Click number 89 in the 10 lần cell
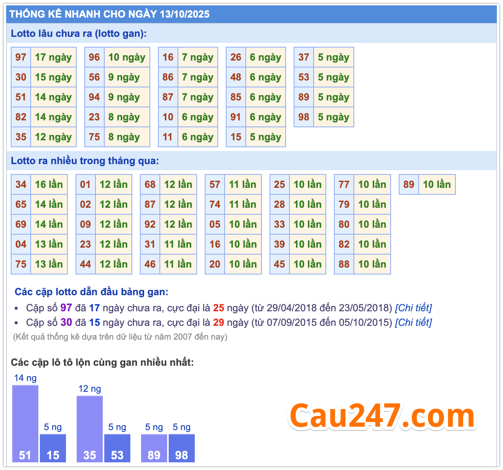The image size is (503, 470). (409, 184)
